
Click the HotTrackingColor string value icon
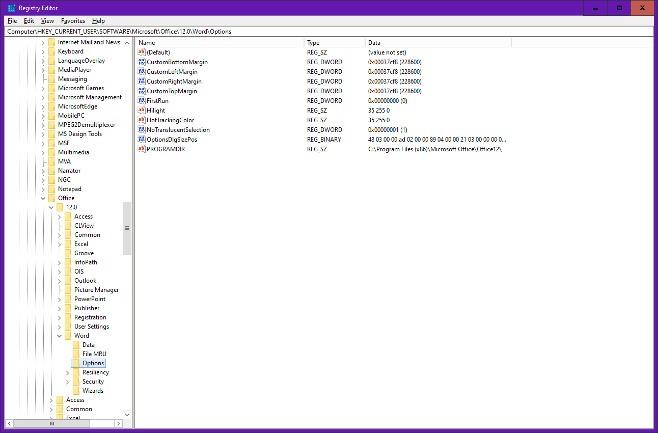(142, 120)
